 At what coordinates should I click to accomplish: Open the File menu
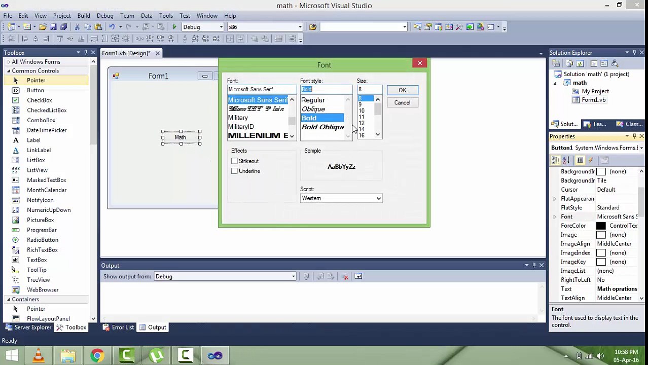click(x=8, y=16)
